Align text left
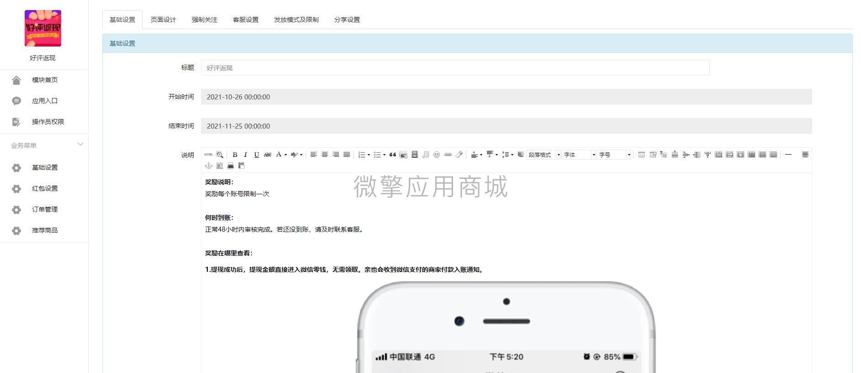The image size is (861, 373). 314,155
